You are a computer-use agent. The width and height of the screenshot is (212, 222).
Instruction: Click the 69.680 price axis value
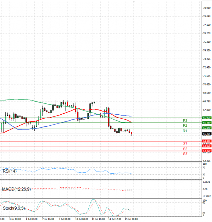point(207,93)
